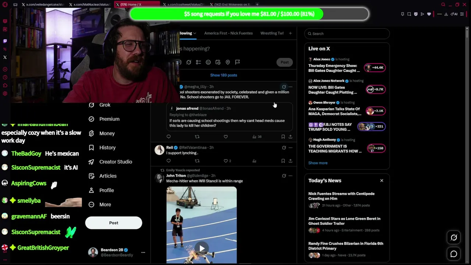Open Twitch in the Opera sidebar
471x265 pixels.
click(5, 41)
